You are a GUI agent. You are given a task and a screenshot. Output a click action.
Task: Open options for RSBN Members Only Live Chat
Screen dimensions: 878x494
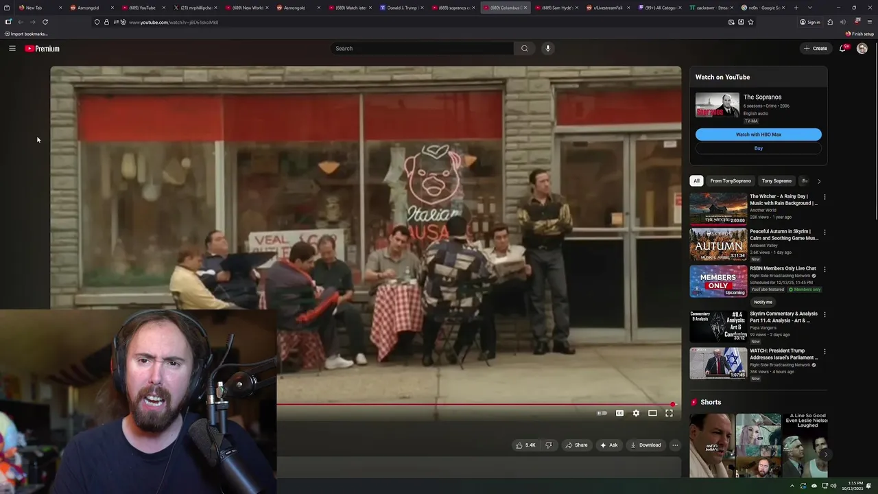[824, 269]
